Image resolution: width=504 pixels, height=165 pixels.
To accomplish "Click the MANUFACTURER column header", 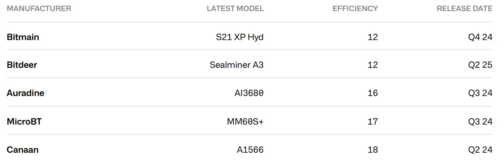I will [x=39, y=8].
